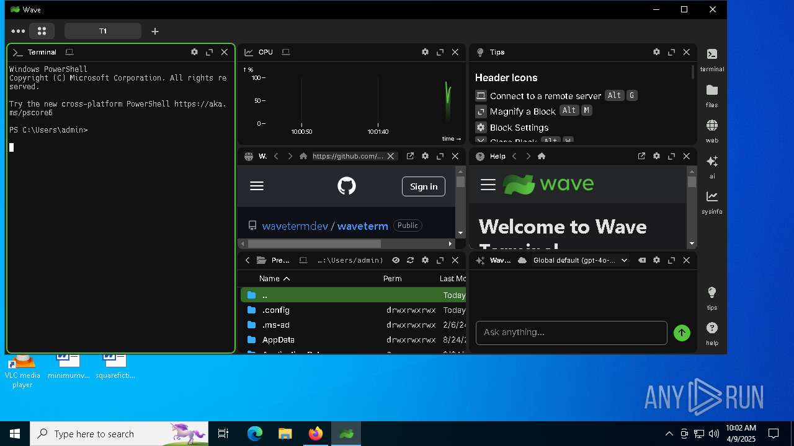
Task: Add a new tab with plus button
Action: coord(155,31)
